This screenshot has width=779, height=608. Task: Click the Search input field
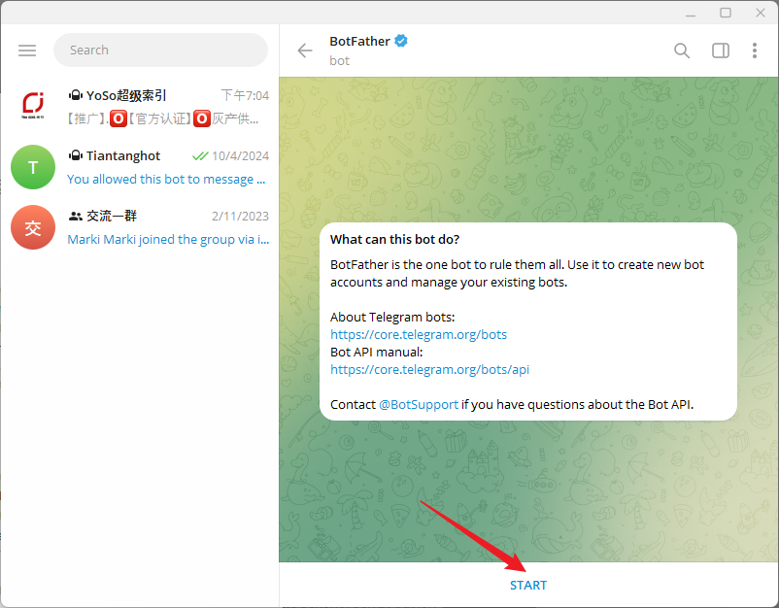pos(160,51)
